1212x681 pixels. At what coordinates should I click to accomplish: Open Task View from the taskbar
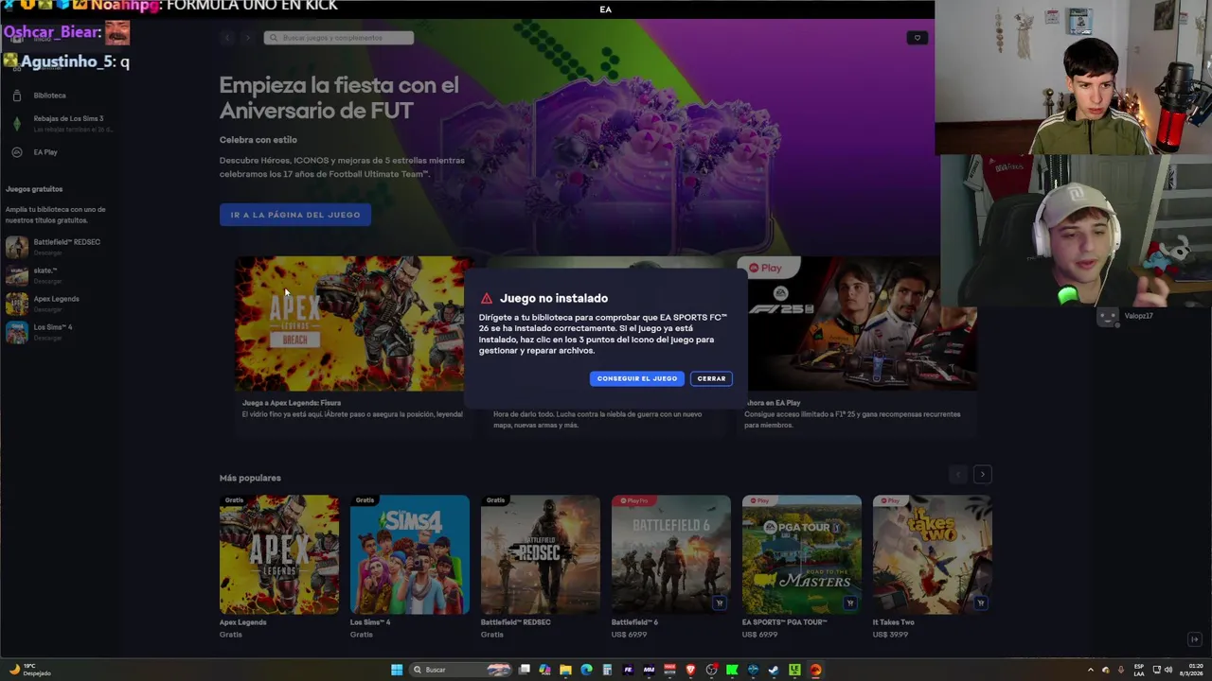click(524, 670)
